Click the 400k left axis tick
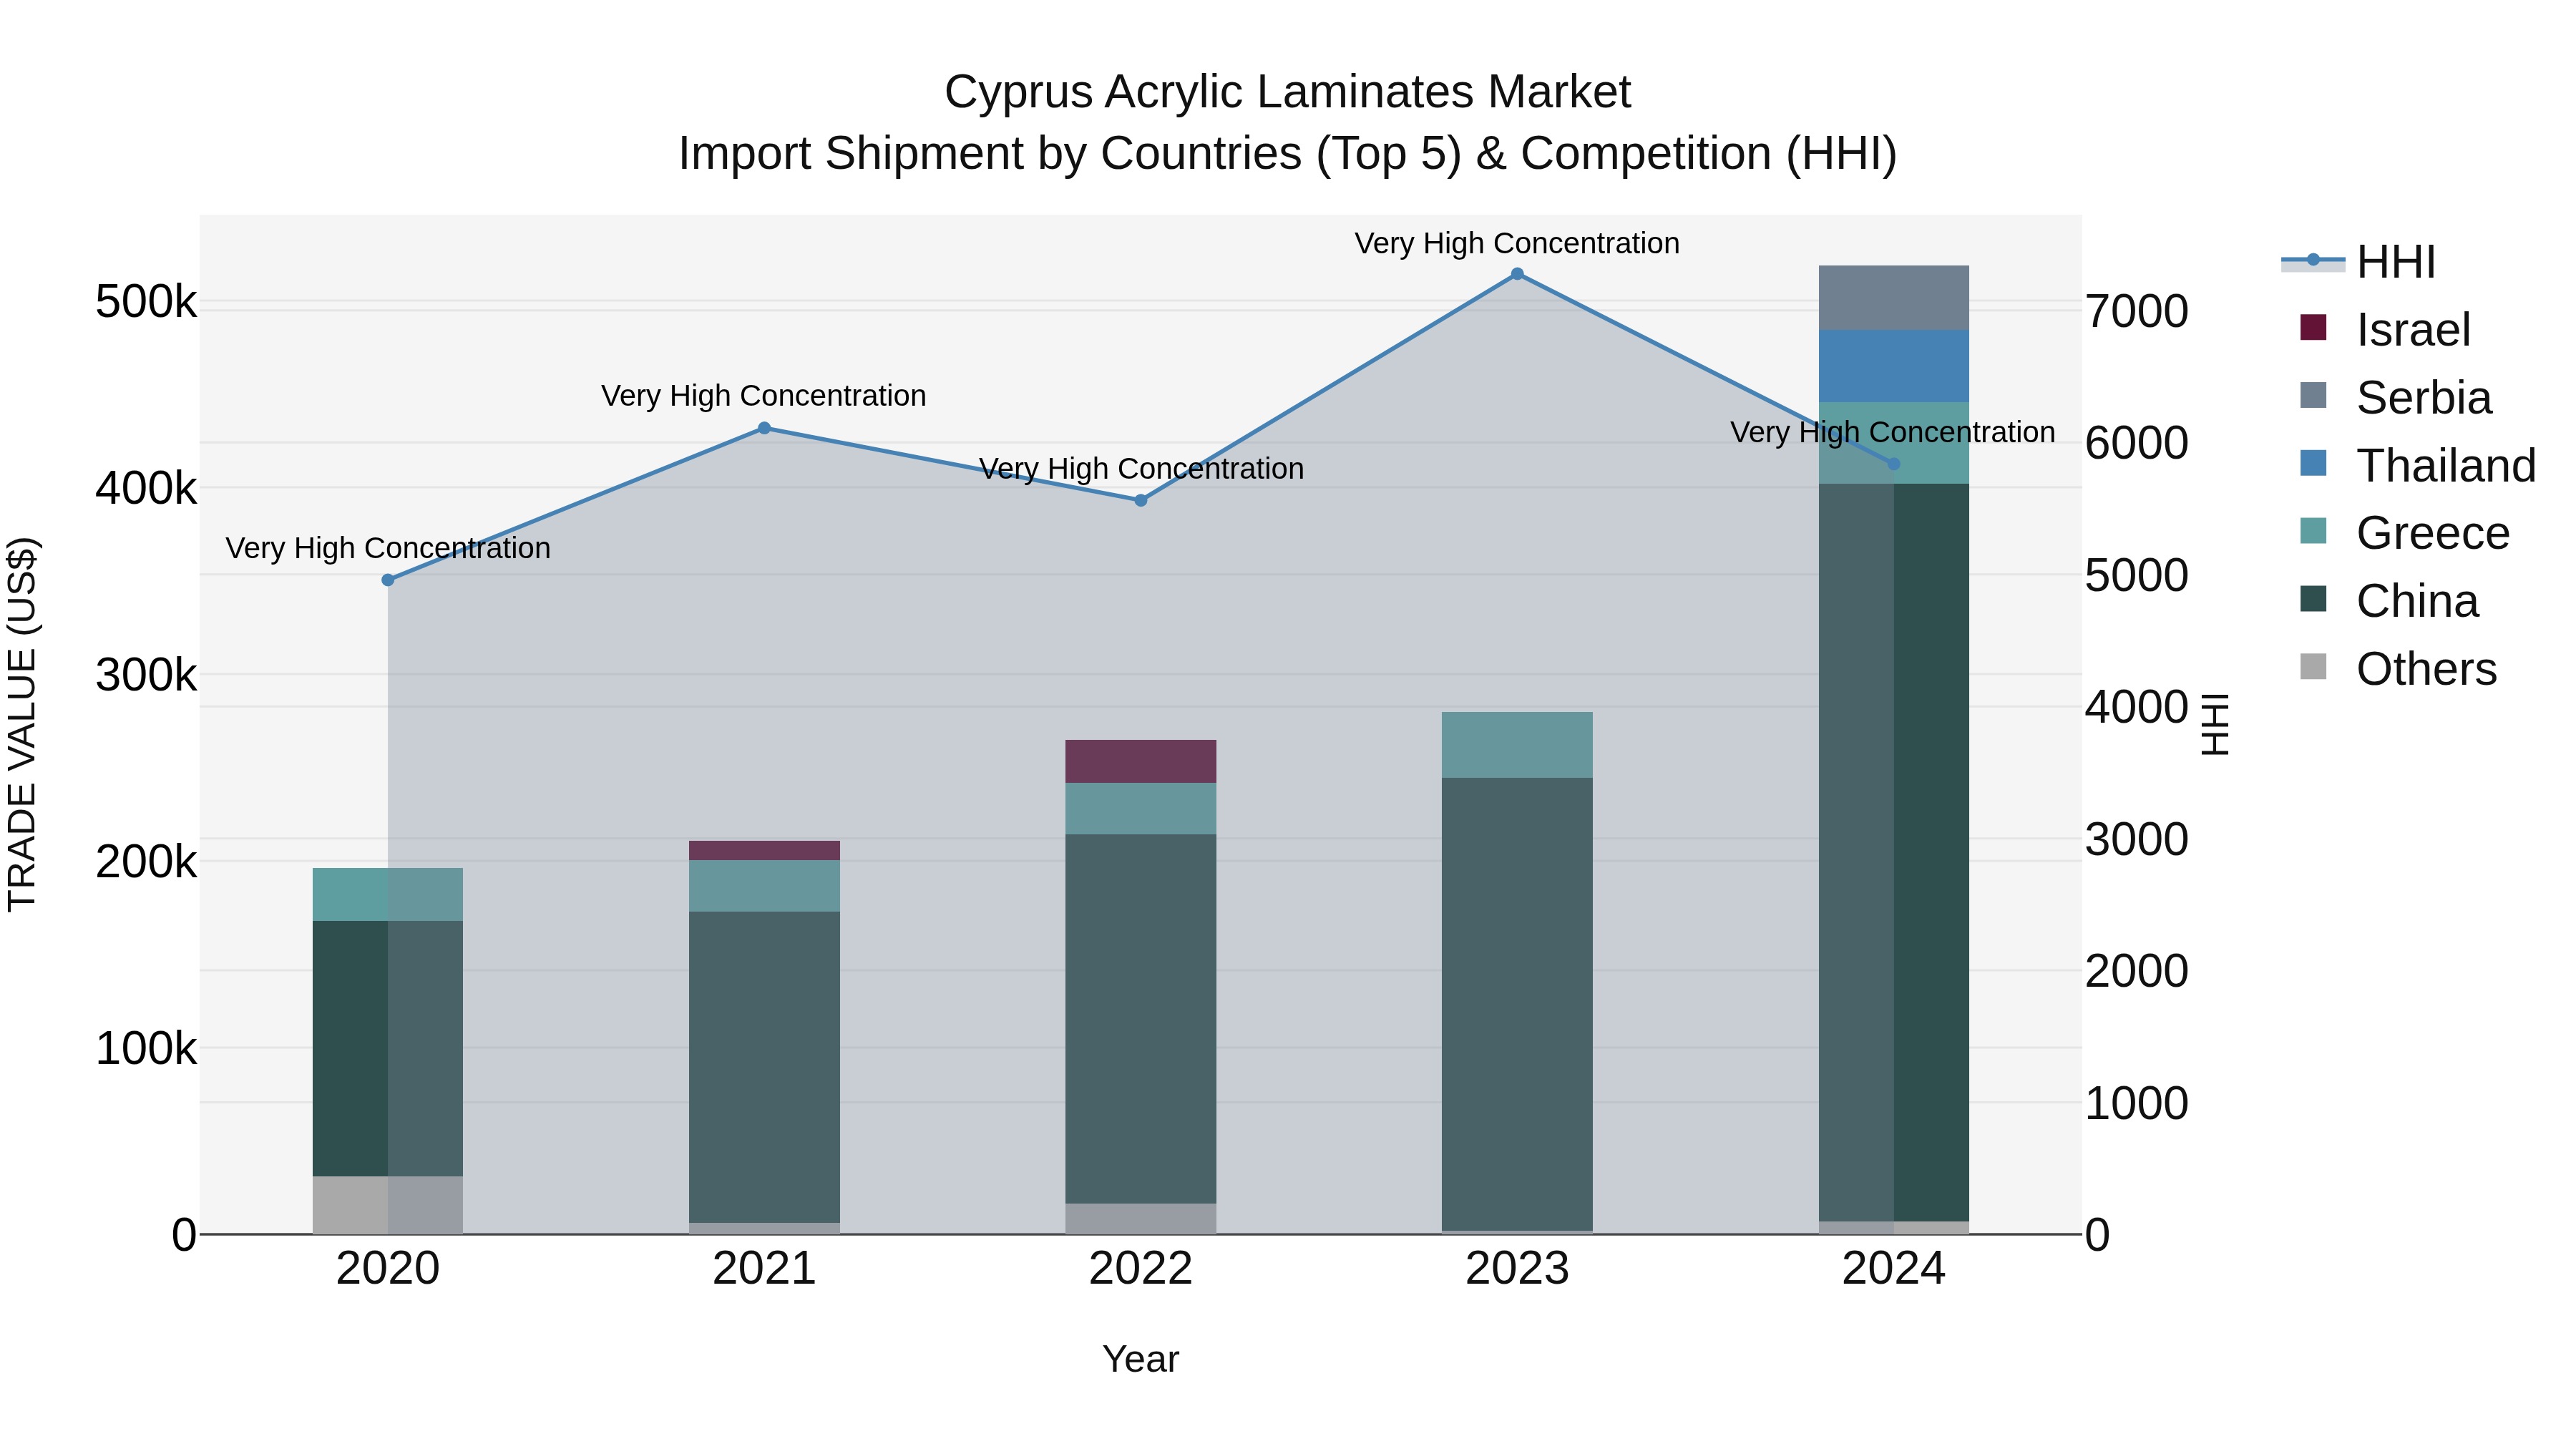 coord(146,488)
